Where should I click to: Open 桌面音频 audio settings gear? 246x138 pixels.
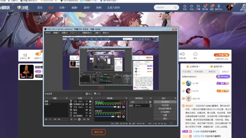click(x=124, y=117)
